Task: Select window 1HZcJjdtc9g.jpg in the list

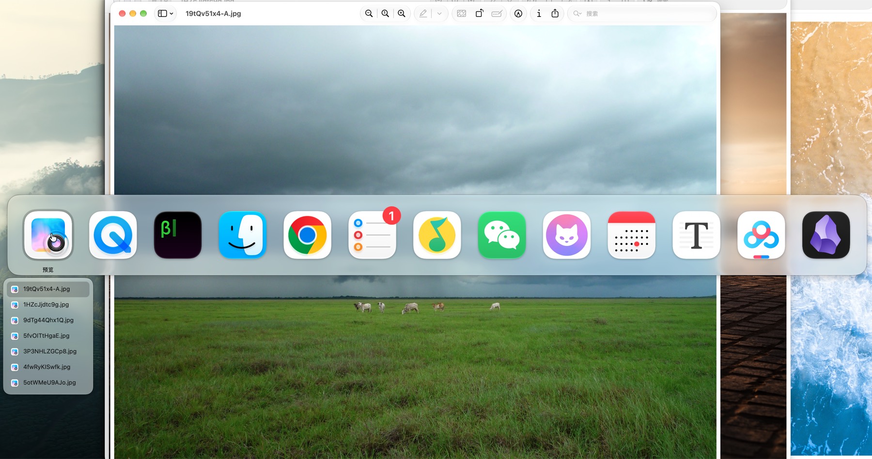Action: point(48,305)
